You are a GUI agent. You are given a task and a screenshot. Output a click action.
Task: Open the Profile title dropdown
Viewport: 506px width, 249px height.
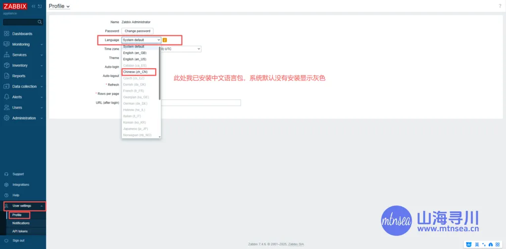pos(59,6)
